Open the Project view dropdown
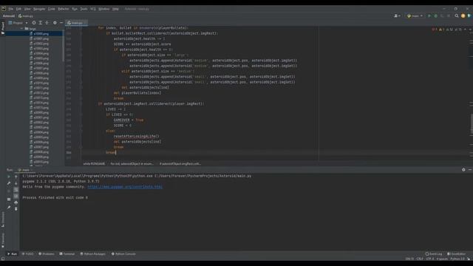The height and width of the screenshot is (266, 473). point(18,23)
